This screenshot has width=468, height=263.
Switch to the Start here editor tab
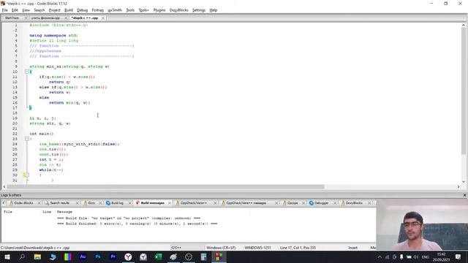(12, 18)
